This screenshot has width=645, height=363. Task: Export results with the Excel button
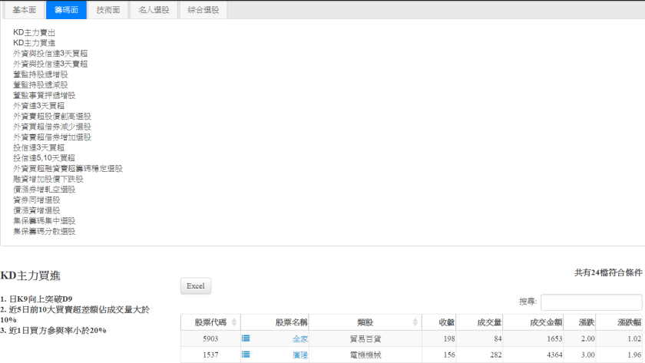pyautogui.click(x=195, y=285)
